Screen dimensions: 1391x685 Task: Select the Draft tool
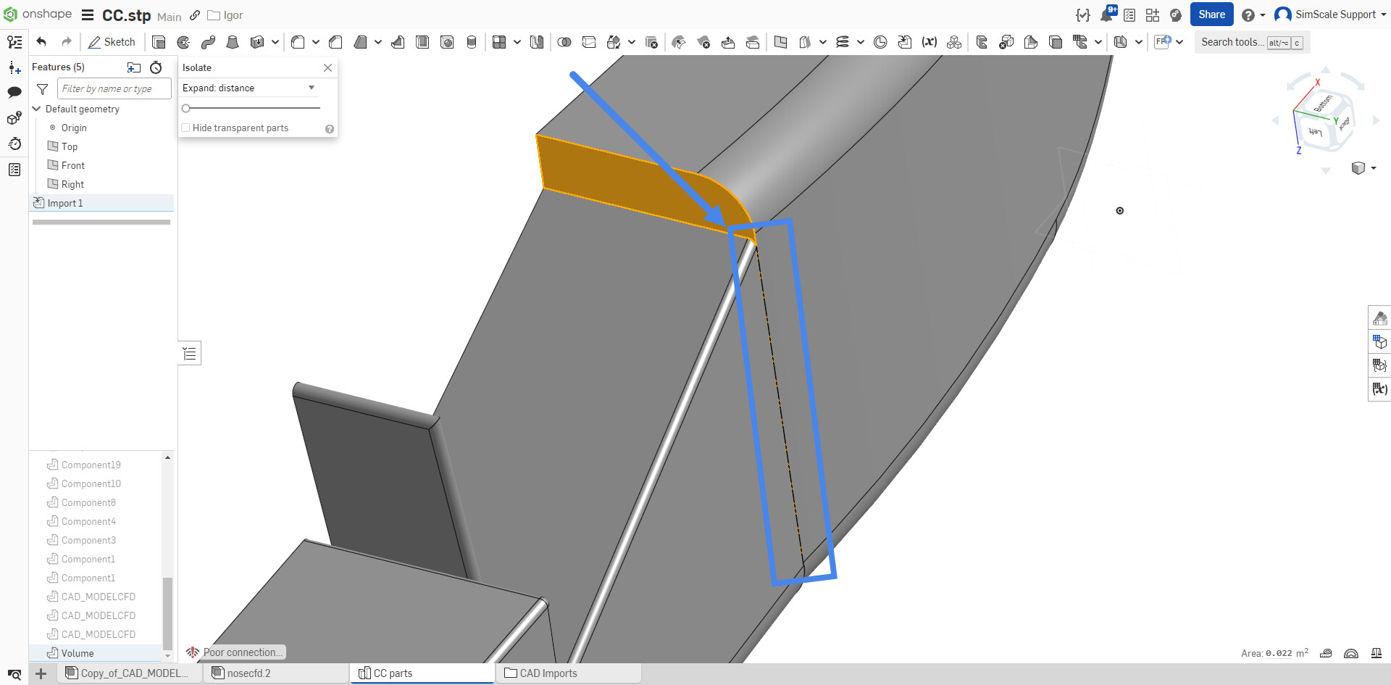pyautogui.click(x=360, y=42)
